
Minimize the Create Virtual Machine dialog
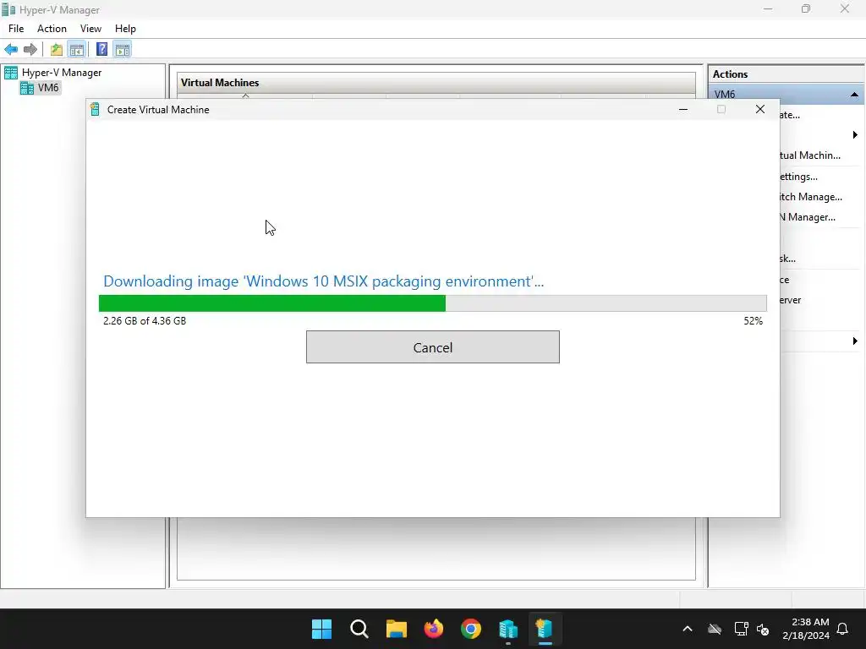click(x=683, y=109)
